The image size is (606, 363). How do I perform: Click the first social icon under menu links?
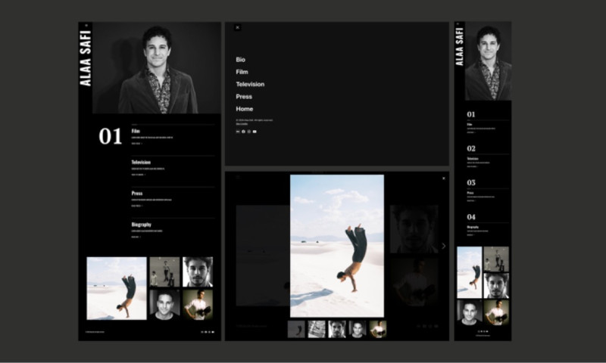click(x=238, y=132)
